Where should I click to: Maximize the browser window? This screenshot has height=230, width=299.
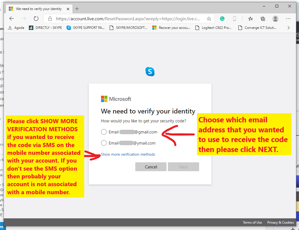[277, 6]
